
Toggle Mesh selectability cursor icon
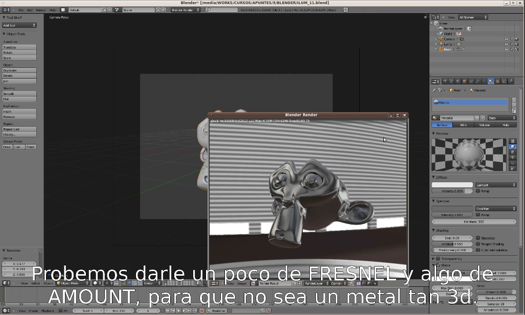coord(512,50)
